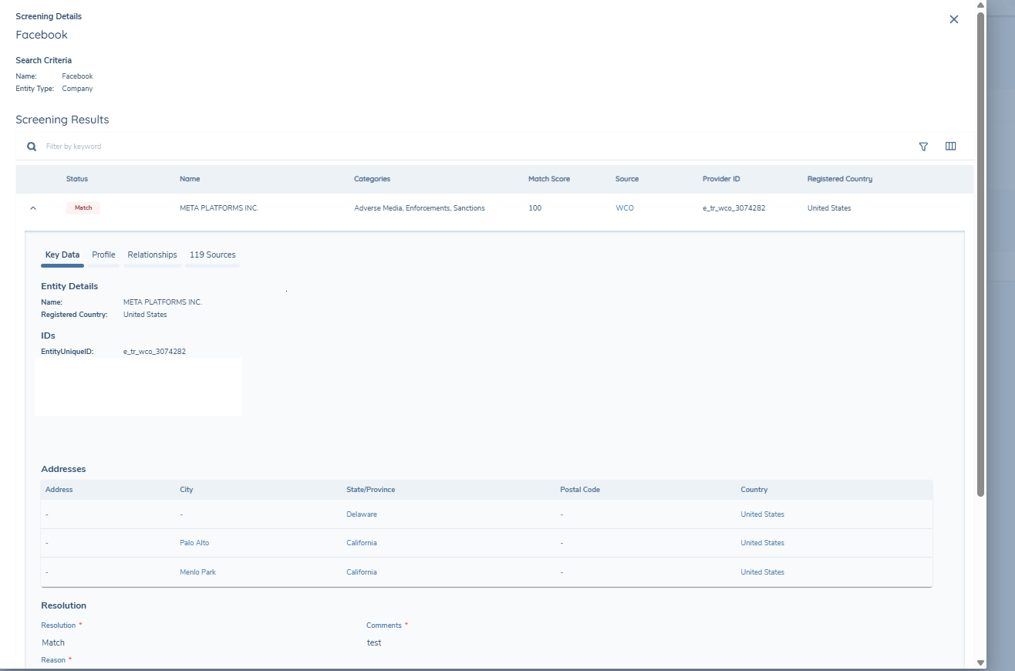The height and width of the screenshot is (671, 1015).
Task: Click the City column header
Action: pyautogui.click(x=187, y=490)
